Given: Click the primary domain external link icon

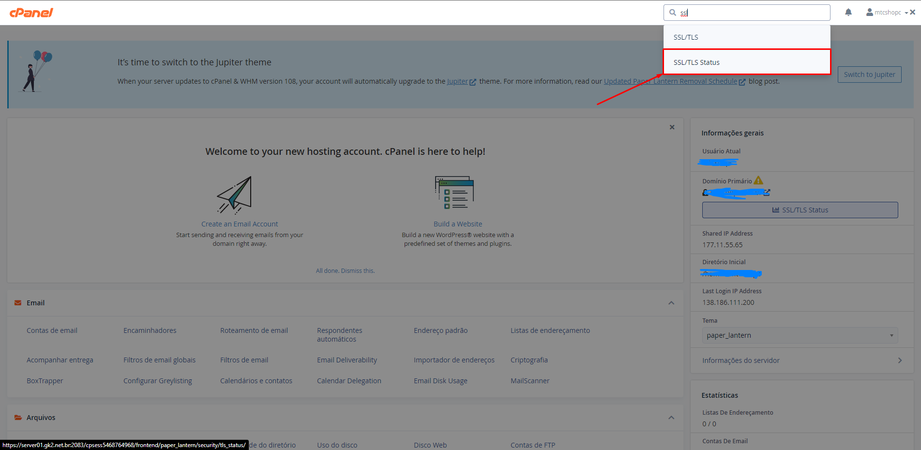Looking at the screenshot, I should pyautogui.click(x=767, y=193).
